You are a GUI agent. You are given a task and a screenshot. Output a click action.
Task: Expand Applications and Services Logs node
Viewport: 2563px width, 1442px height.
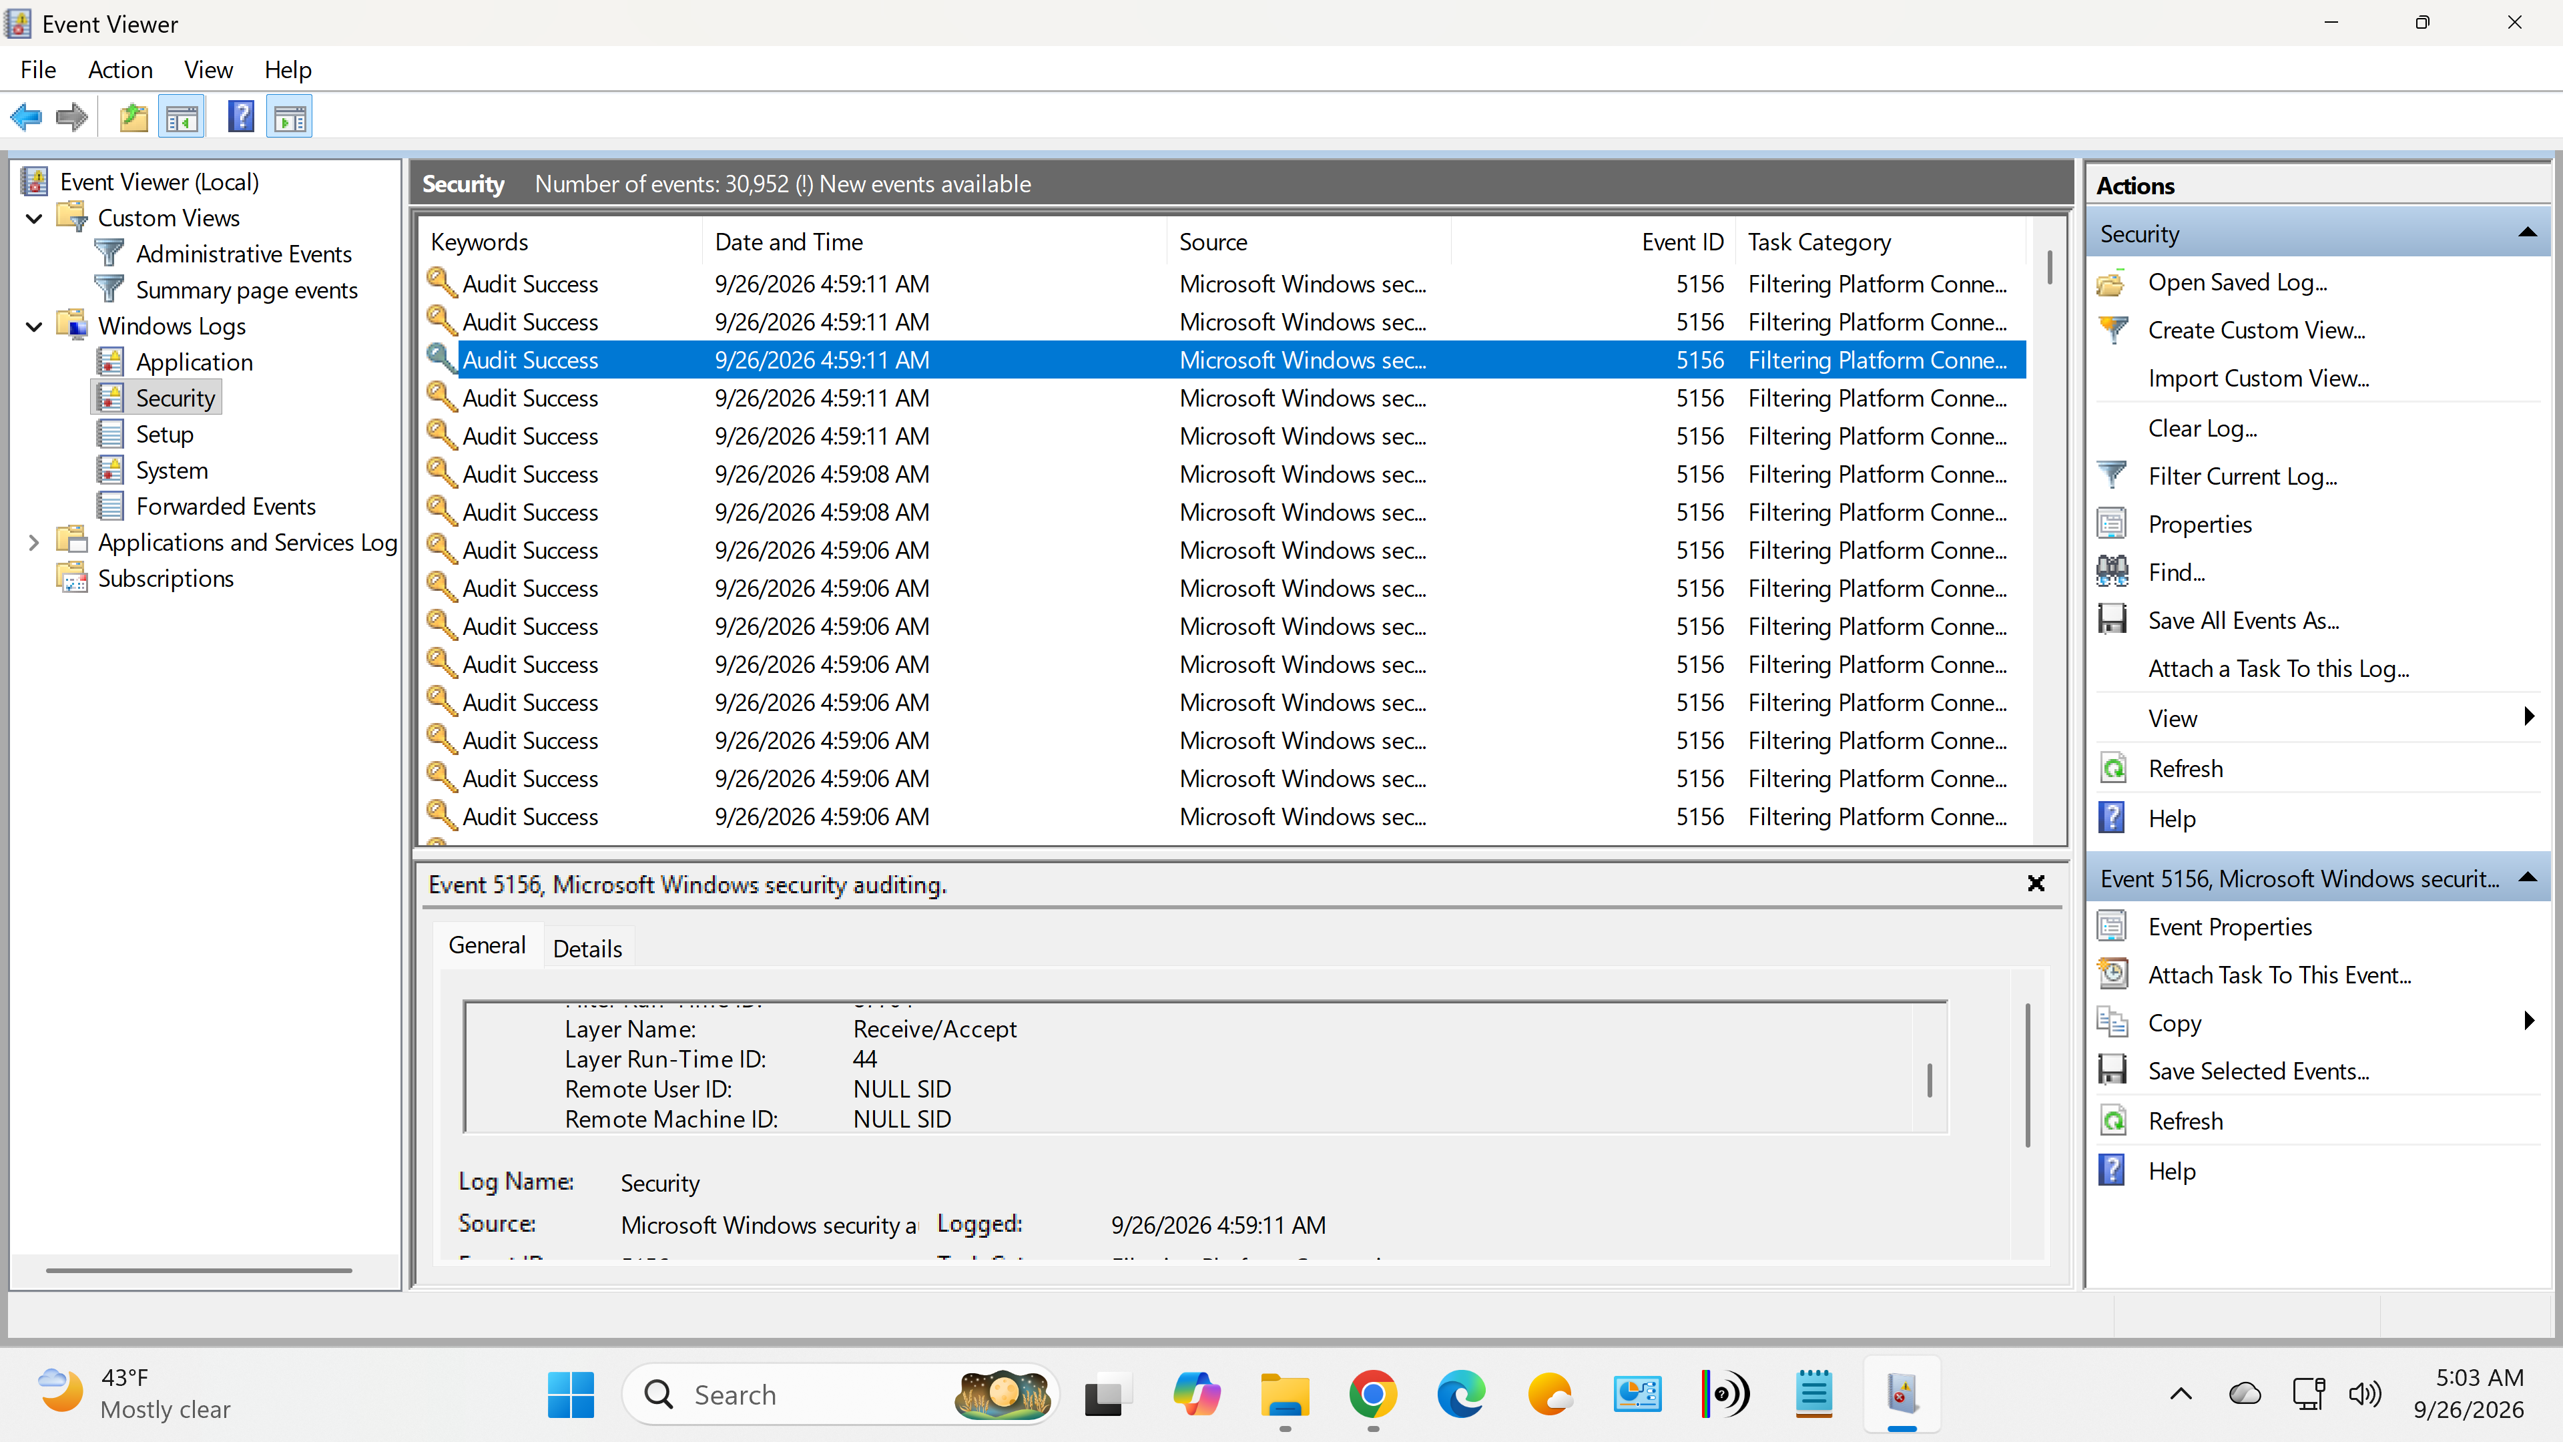tap(34, 542)
